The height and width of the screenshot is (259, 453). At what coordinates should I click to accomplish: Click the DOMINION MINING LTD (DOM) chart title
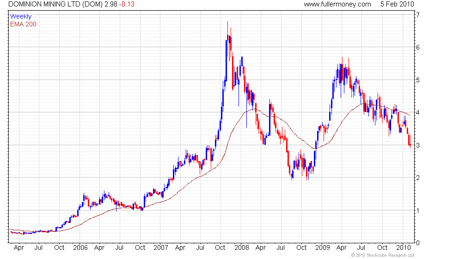(x=55, y=4)
